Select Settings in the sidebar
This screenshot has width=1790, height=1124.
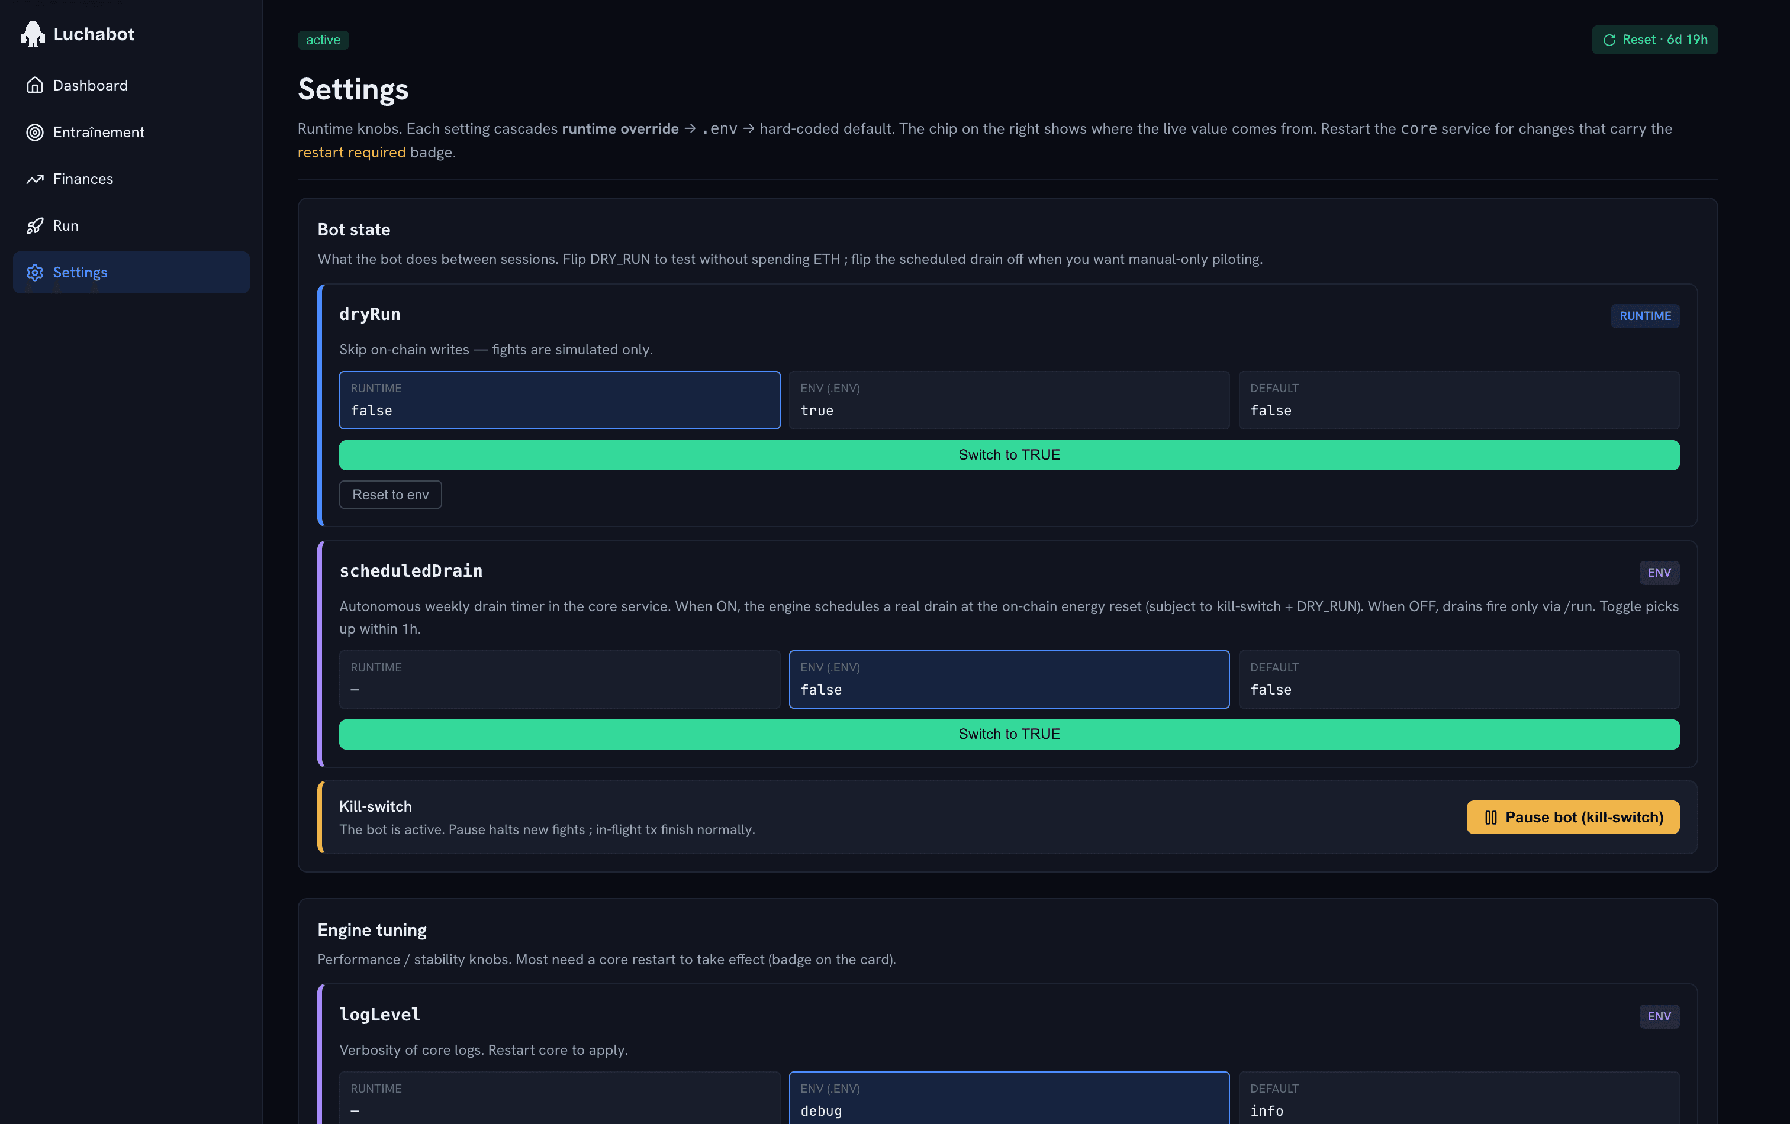(131, 273)
